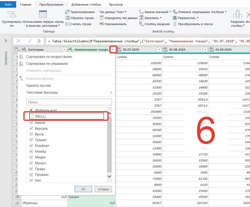Open the Категория column filter dropdown
The width and height of the screenshot is (250, 207).
click(x=64, y=49)
